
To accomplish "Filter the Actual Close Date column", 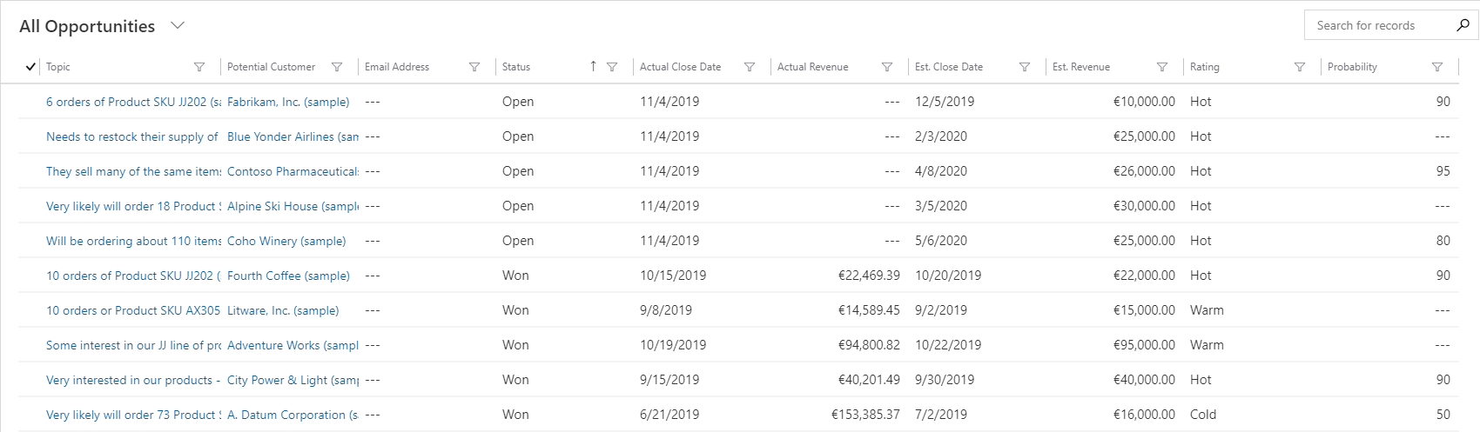I will point(750,67).
